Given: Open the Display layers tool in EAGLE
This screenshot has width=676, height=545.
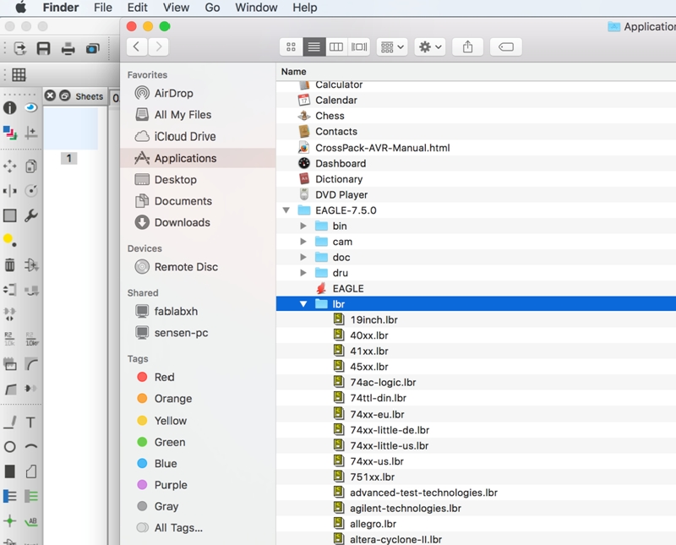Looking at the screenshot, I should (x=9, y=133).
